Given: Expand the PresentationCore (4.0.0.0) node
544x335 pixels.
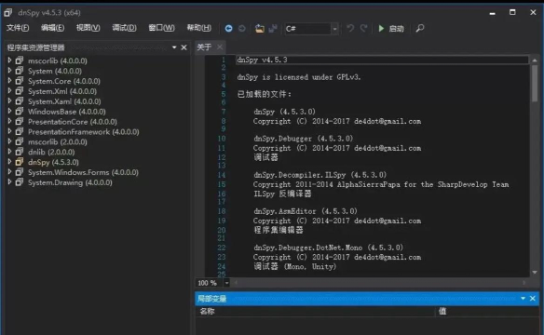Looking at the screenshot, I should coord(9,121).
